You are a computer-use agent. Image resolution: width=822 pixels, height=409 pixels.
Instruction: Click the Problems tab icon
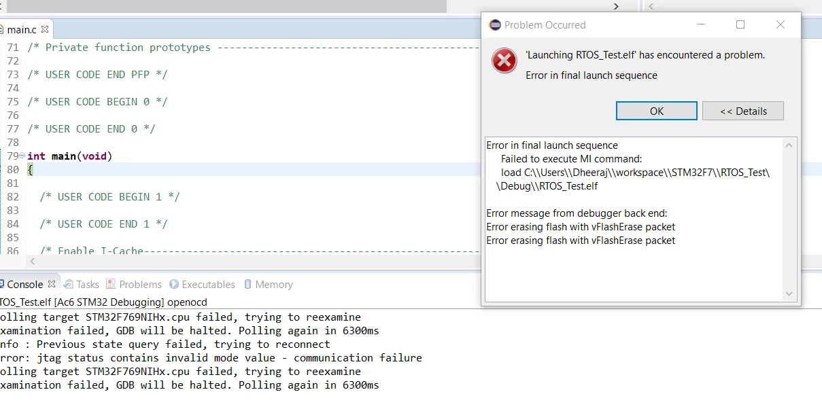(x=112, y=284)
